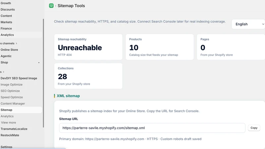This screenshot has height=149, width=265.
Task: Open Growth in the sidebar
Action: (6, 3)
